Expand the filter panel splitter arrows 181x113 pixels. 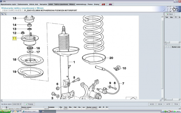(166, 44)
